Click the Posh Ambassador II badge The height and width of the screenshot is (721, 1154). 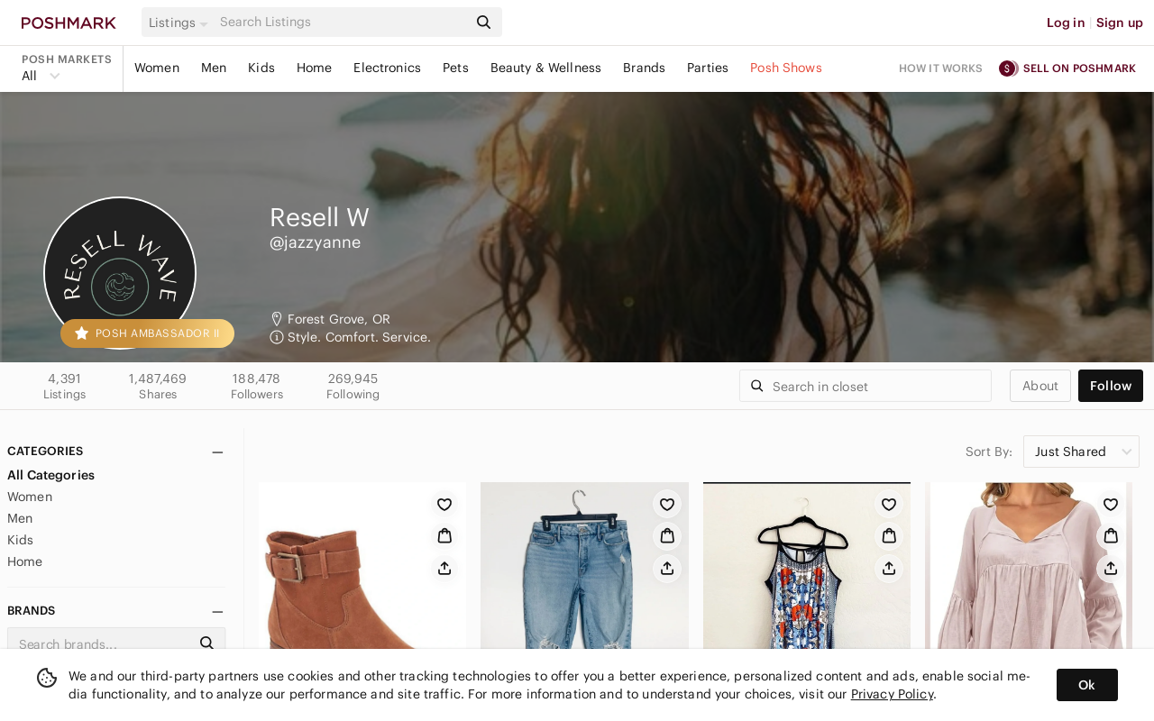coord(147,333)
